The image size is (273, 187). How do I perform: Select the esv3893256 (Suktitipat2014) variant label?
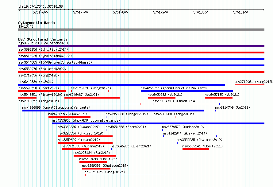point(43,49)
